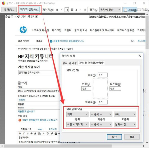This screenshot has height=148, width=149.
Task: Select the 여백 및 머리글/바닥글 tab
Action: [91, 63]
